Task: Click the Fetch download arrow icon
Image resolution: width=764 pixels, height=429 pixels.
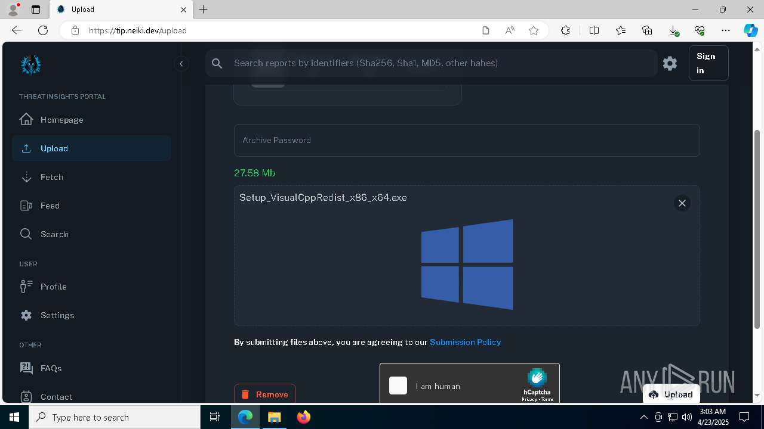Action: [26, 177]
